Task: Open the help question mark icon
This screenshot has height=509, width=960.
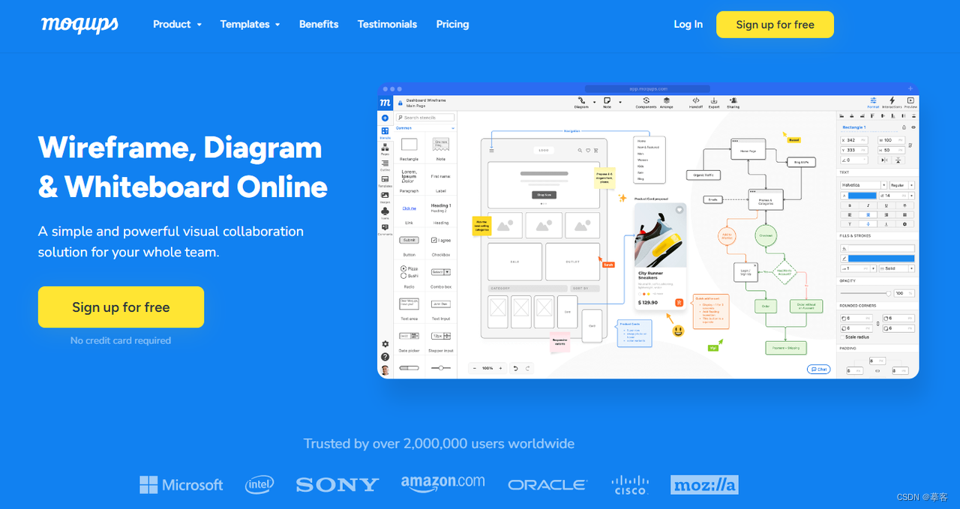Action: 385,357
